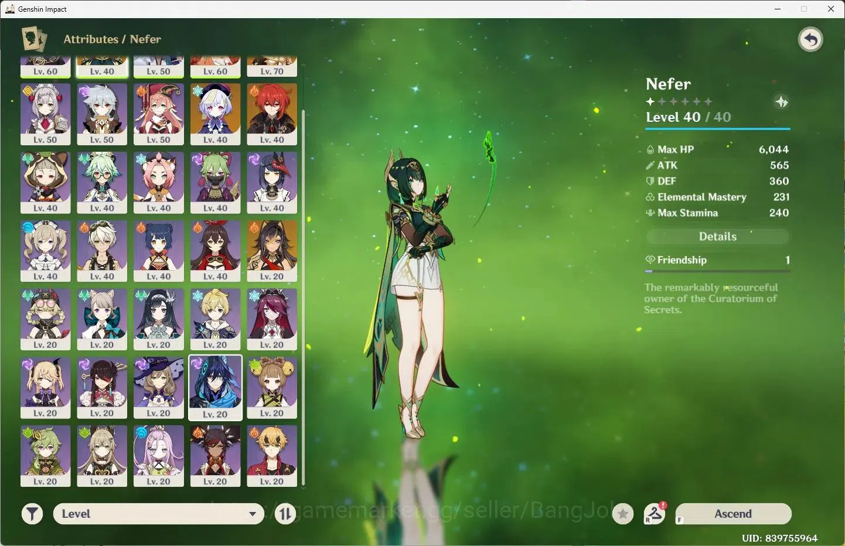Select Xiangling Lv. 40 portrait
Image resolution: width=845 pixels, height=546 pixels.
point(159,251)
